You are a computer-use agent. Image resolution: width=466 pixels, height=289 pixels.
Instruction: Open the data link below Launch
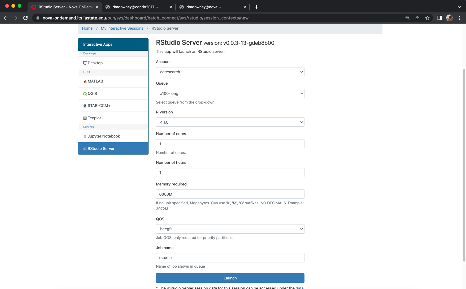300,287
